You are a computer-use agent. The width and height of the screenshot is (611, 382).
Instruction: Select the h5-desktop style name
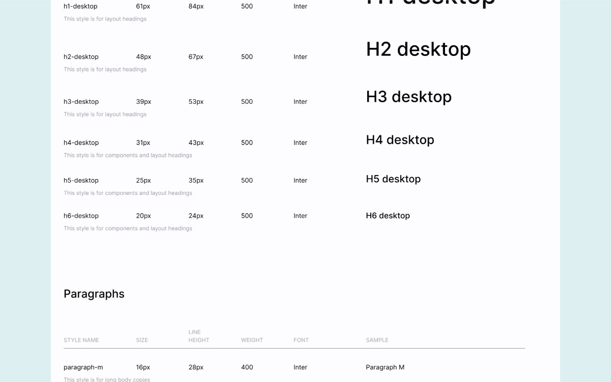80,180
